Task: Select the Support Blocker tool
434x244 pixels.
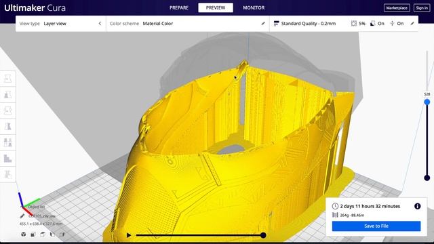Action: pyautogui.click(x=7, y=158)
